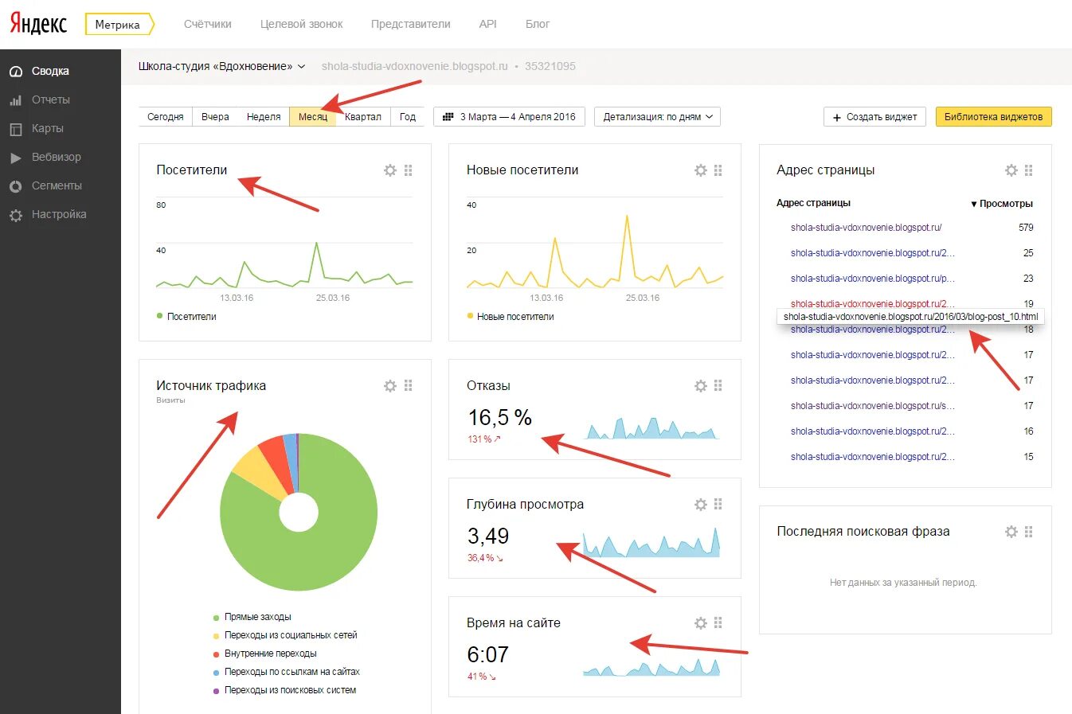Select the Квартал period tab

363,117
